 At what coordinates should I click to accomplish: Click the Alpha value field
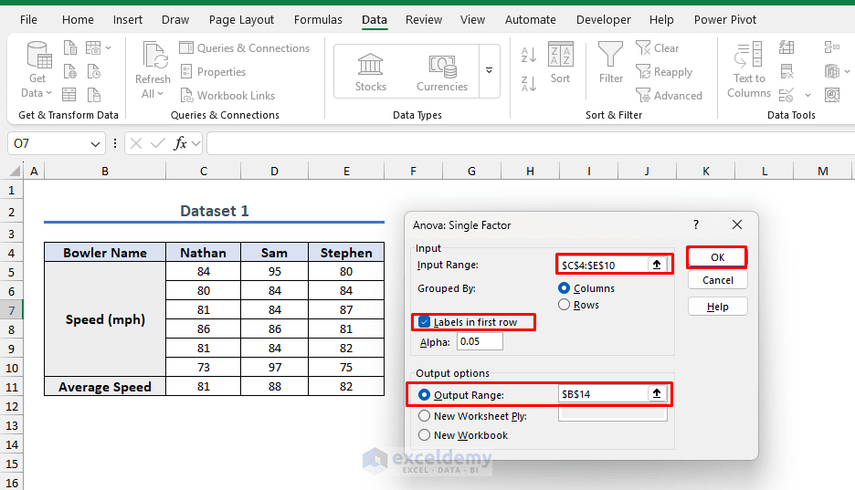pos(480,341)
